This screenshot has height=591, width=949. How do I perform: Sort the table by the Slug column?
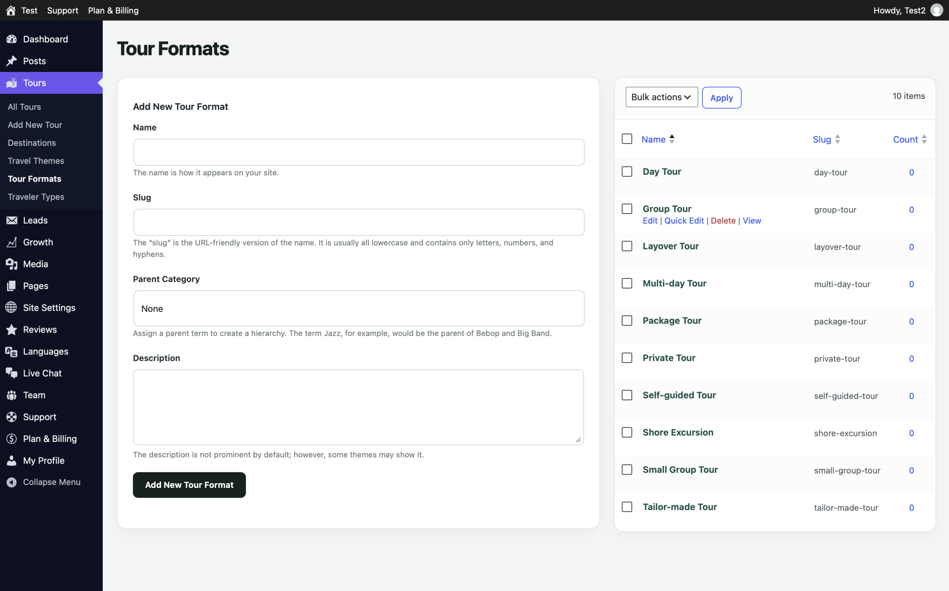826,139
